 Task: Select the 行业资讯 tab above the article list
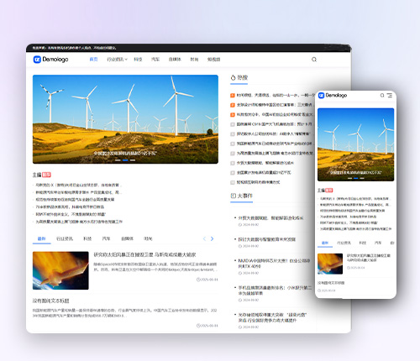tap(65, 238)
